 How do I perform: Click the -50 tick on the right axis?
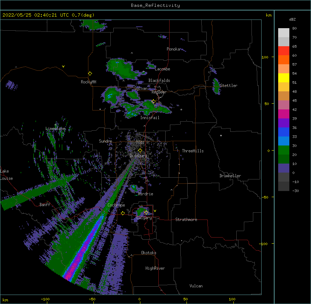click(x=265, y=197)
